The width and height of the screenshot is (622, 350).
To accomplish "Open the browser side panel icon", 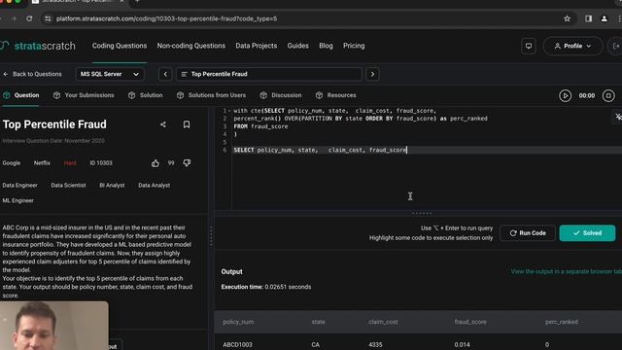I will click(x=588, y=18).
